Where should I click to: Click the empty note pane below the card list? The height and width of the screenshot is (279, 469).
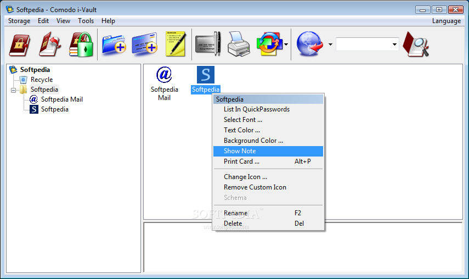303,247
